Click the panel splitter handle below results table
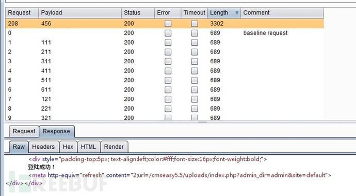Image resolution: width=356 pixels, height=196 pixels. coord(203,122)
